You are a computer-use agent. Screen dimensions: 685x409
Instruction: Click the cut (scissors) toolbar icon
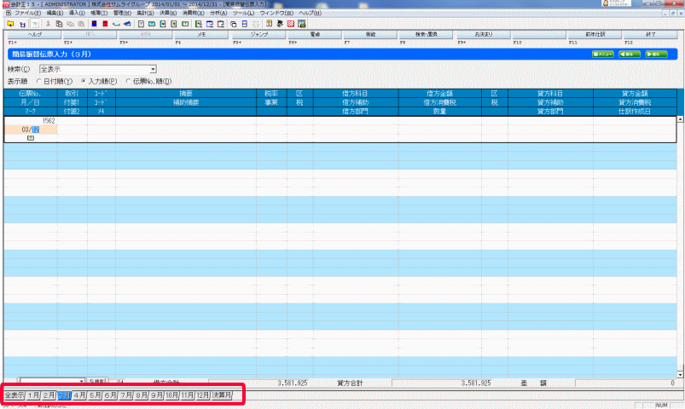pos(47,24)
